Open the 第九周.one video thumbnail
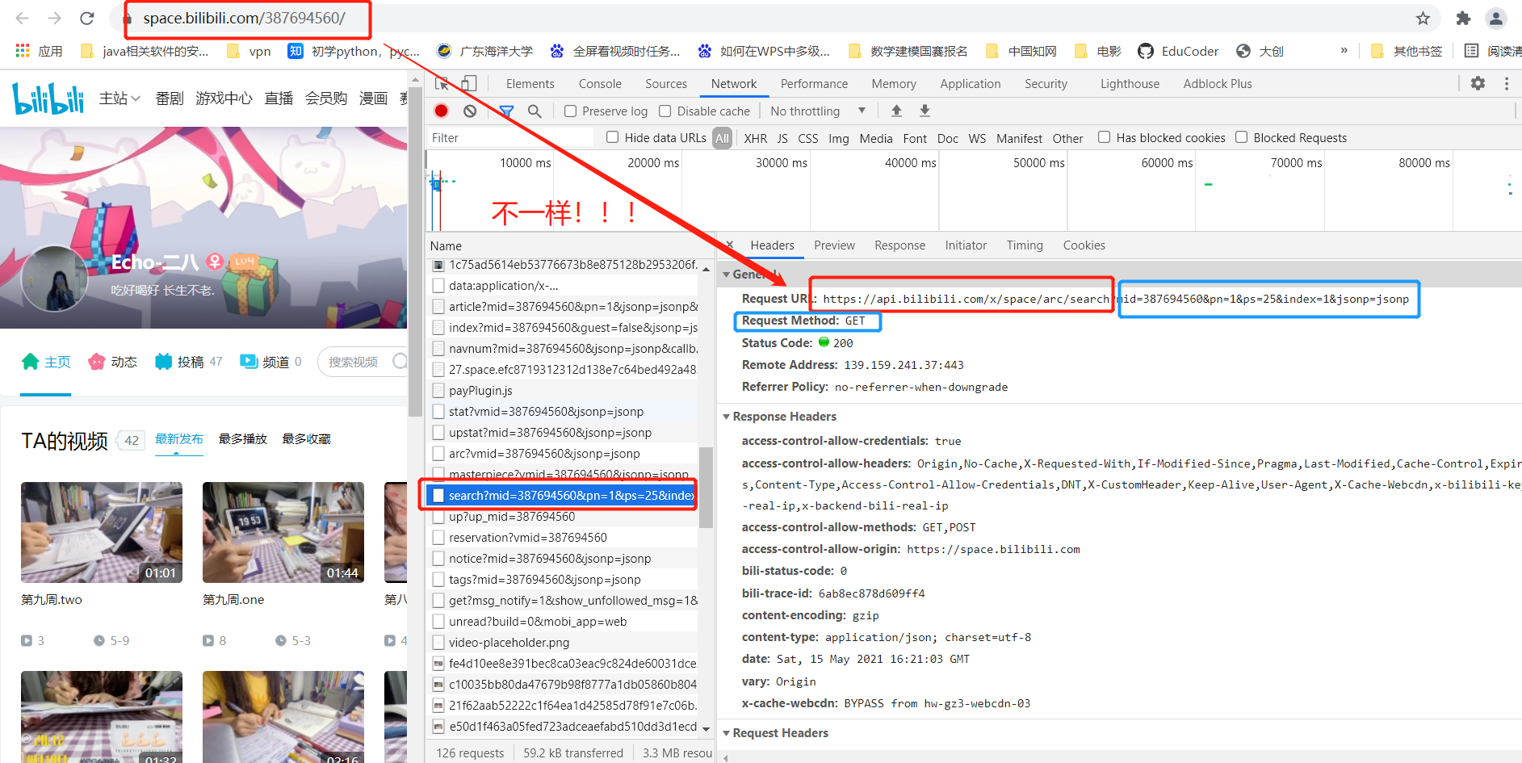The height and width of the screenshot is (763, 1522). tap(283, 533)
